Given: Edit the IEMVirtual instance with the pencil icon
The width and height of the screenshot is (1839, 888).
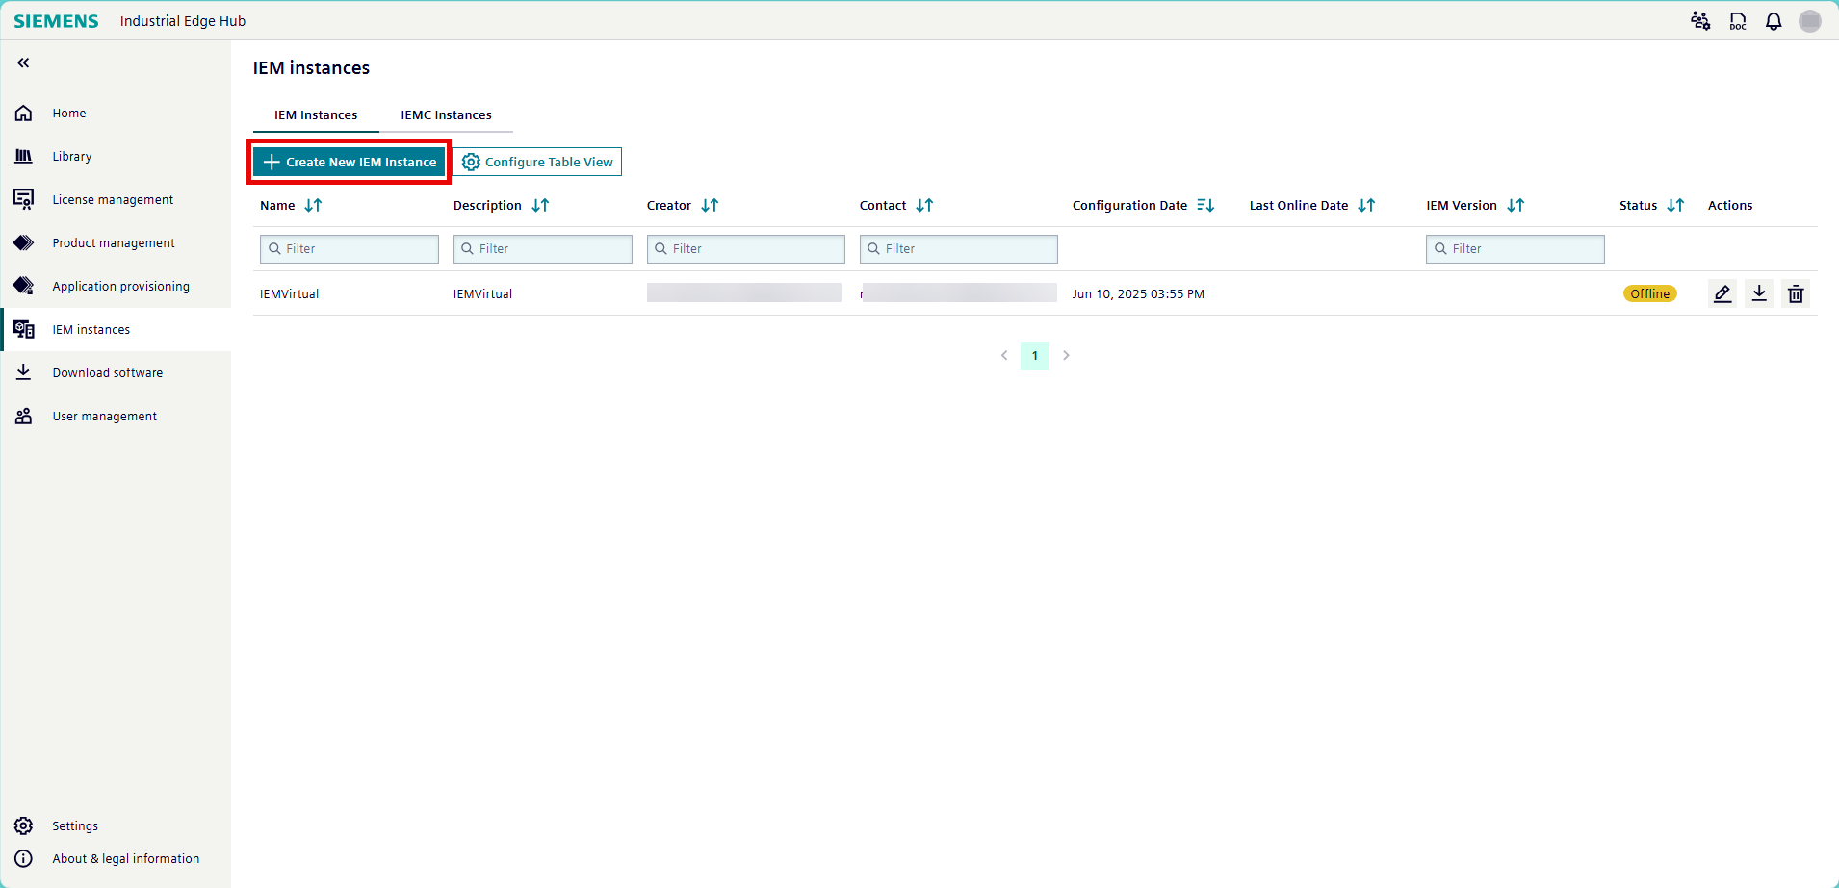Looking at the screenshot, I should pyautogui.click(x=1722, y=293).
